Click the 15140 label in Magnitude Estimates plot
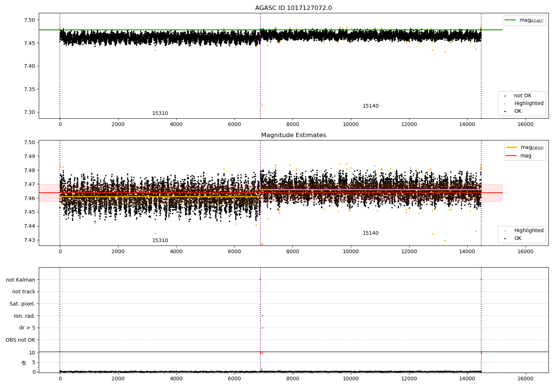 (370, 233)
